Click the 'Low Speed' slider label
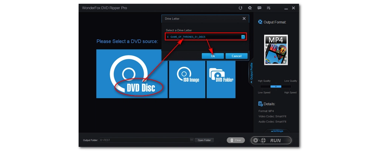 pos(264,92)
